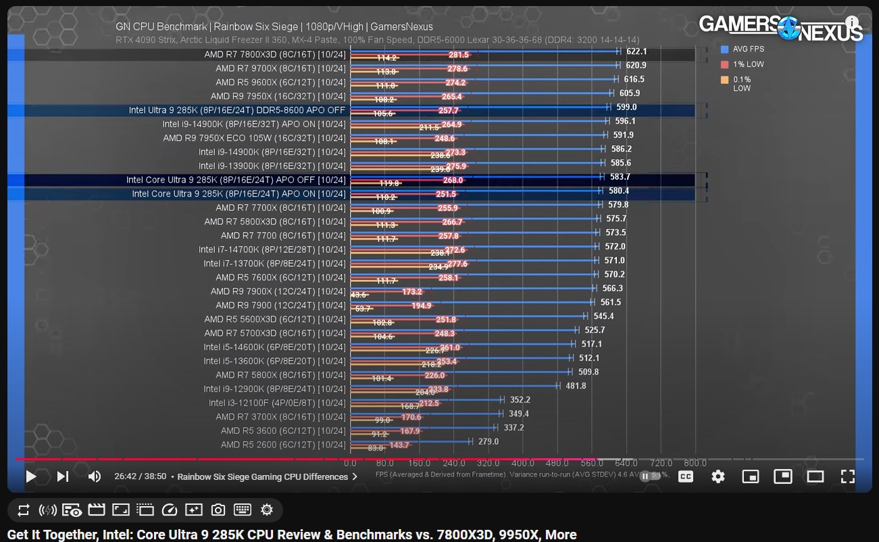Click the Intel i5-14600K row label
This screenshot has height=542, width=879.
click(275, 347)
